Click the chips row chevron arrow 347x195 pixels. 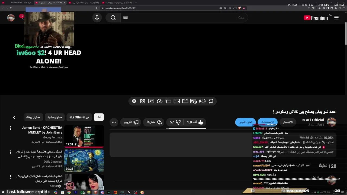pyautogui.click(x=14, y=117)
